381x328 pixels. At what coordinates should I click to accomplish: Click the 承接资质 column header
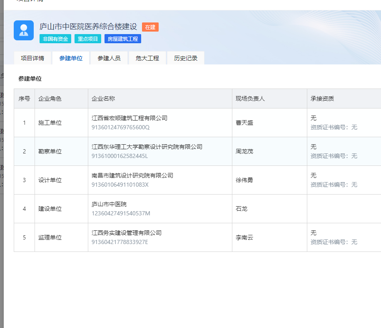click(x=322, y=99)
